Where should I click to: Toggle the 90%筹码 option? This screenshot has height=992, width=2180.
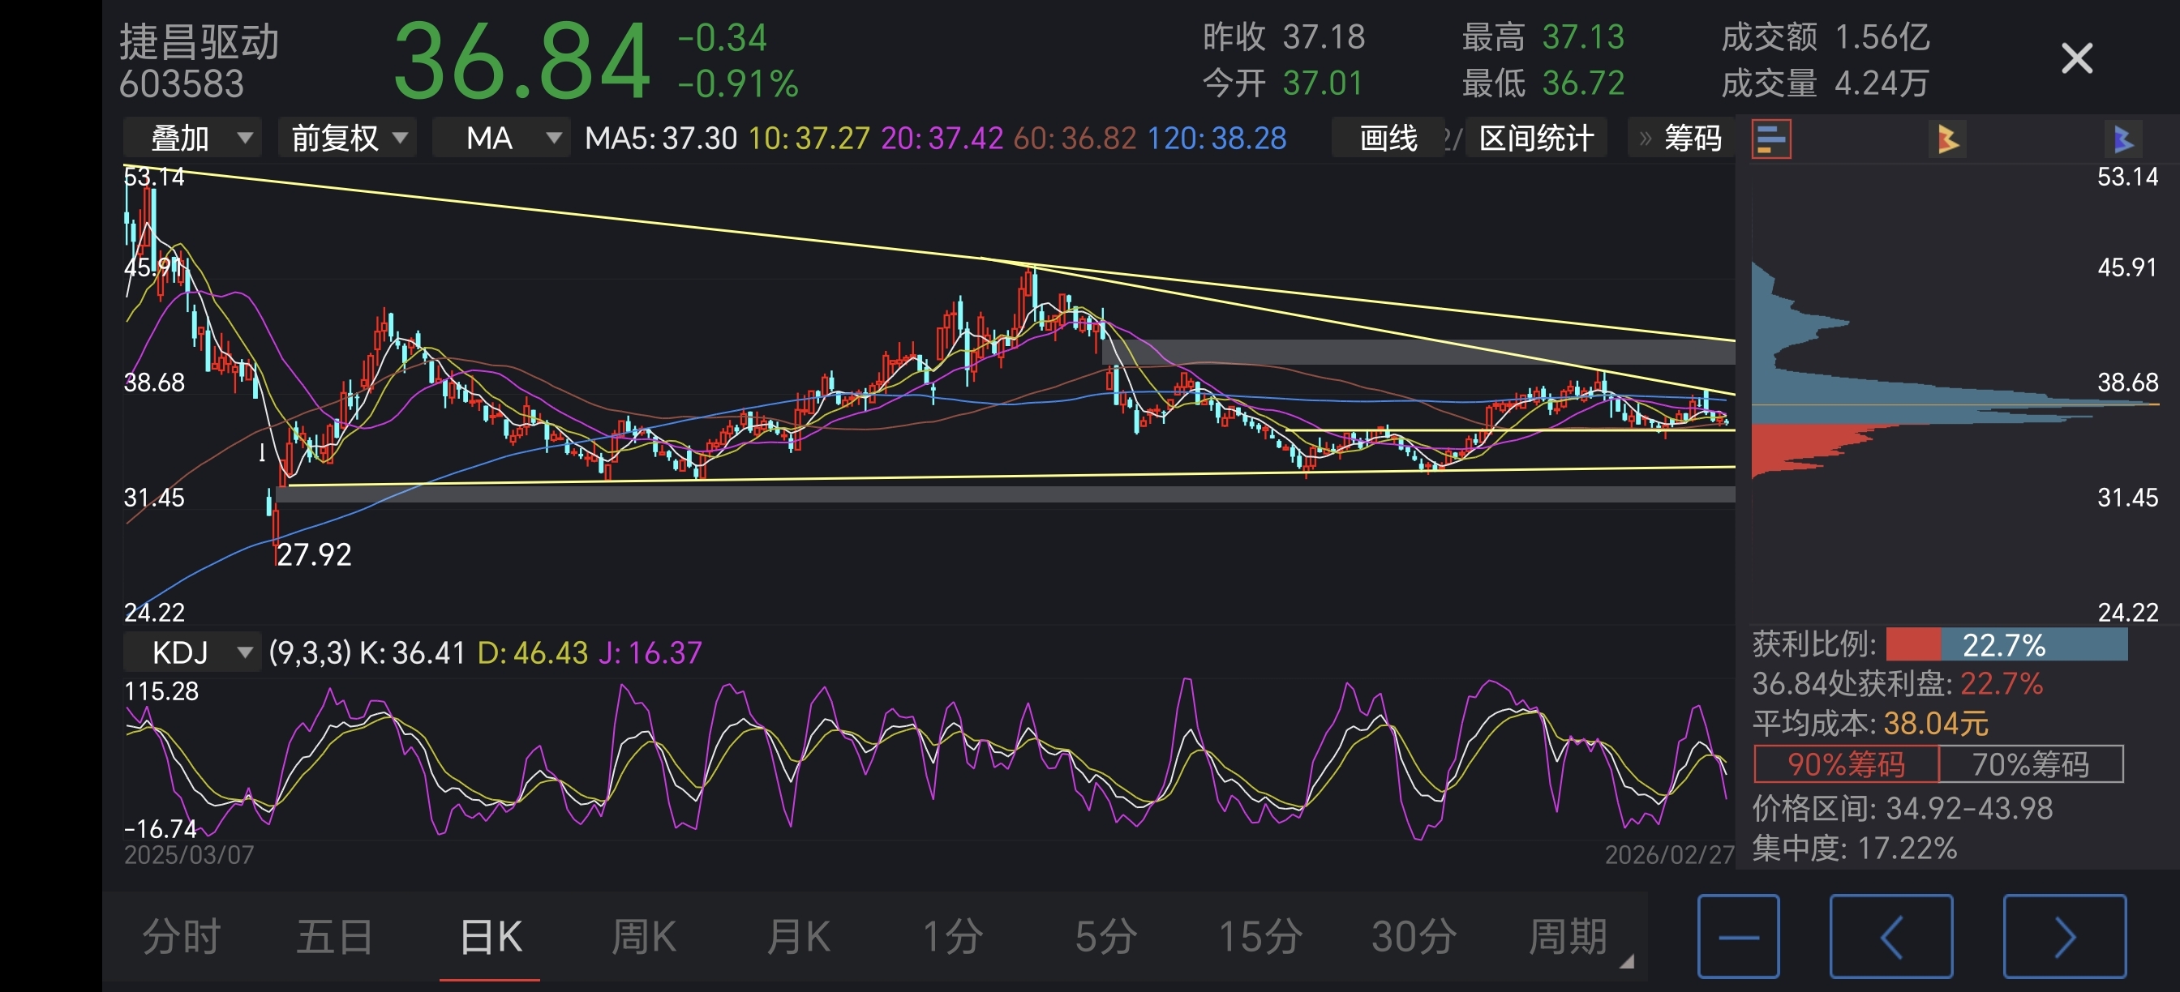tap(1846, 764)
